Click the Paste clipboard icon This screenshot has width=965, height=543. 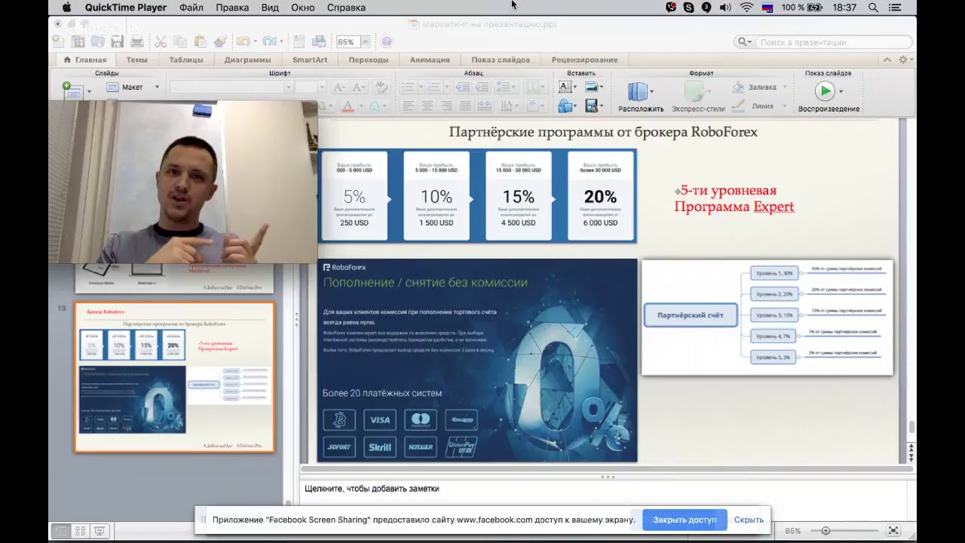pos(200,42)
